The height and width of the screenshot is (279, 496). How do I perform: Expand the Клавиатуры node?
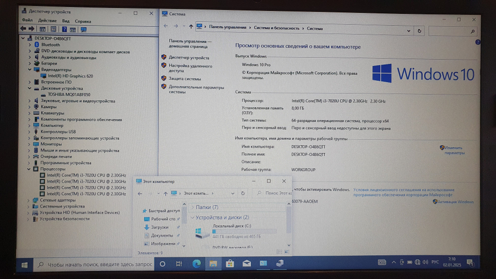pos(29,113)
